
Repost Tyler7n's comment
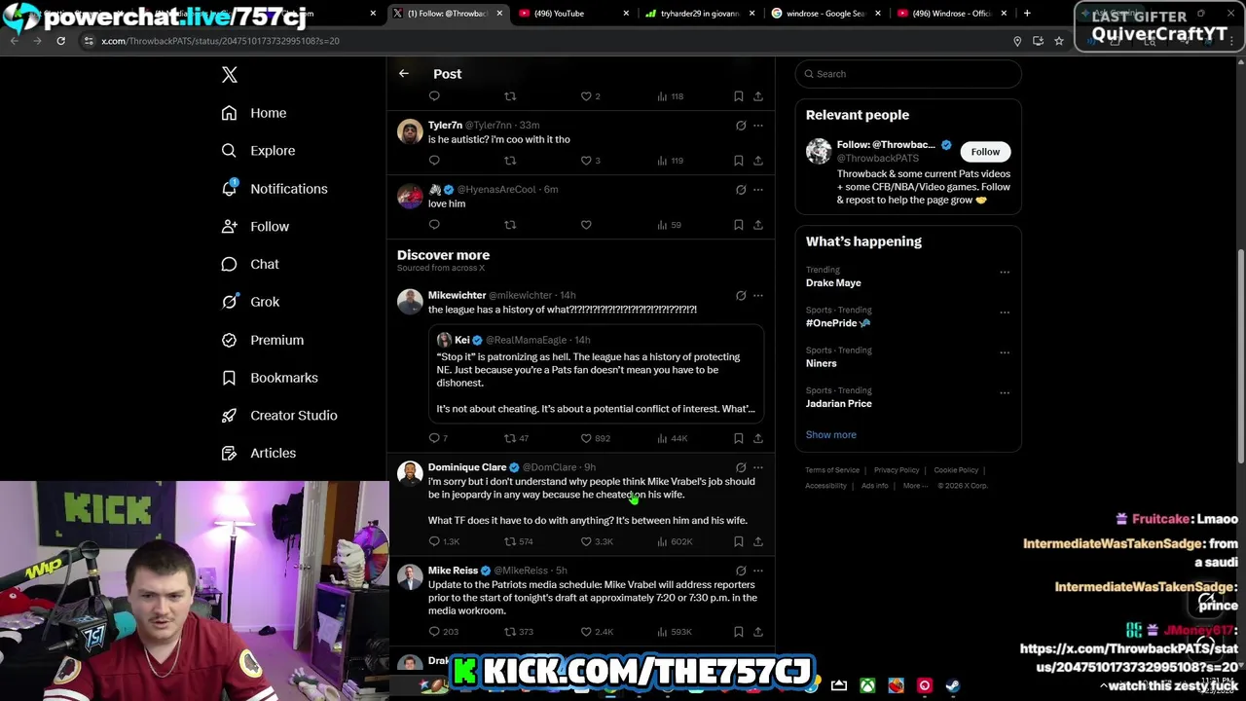click(x=510, y=161)
